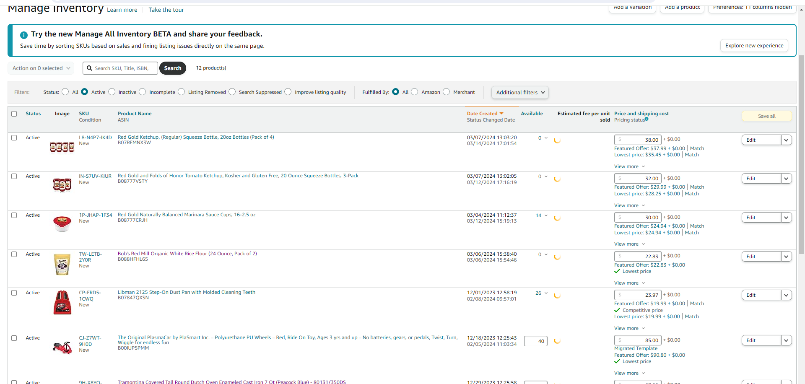Click the Date Created sort arrow

[x=501, y=114]
